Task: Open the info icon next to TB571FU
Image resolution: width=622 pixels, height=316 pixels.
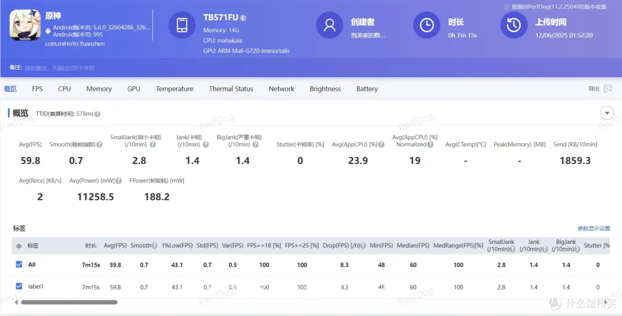Action: 243,18
